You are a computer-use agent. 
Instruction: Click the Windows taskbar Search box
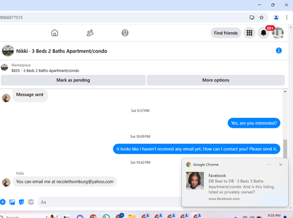tap(29, 216)
